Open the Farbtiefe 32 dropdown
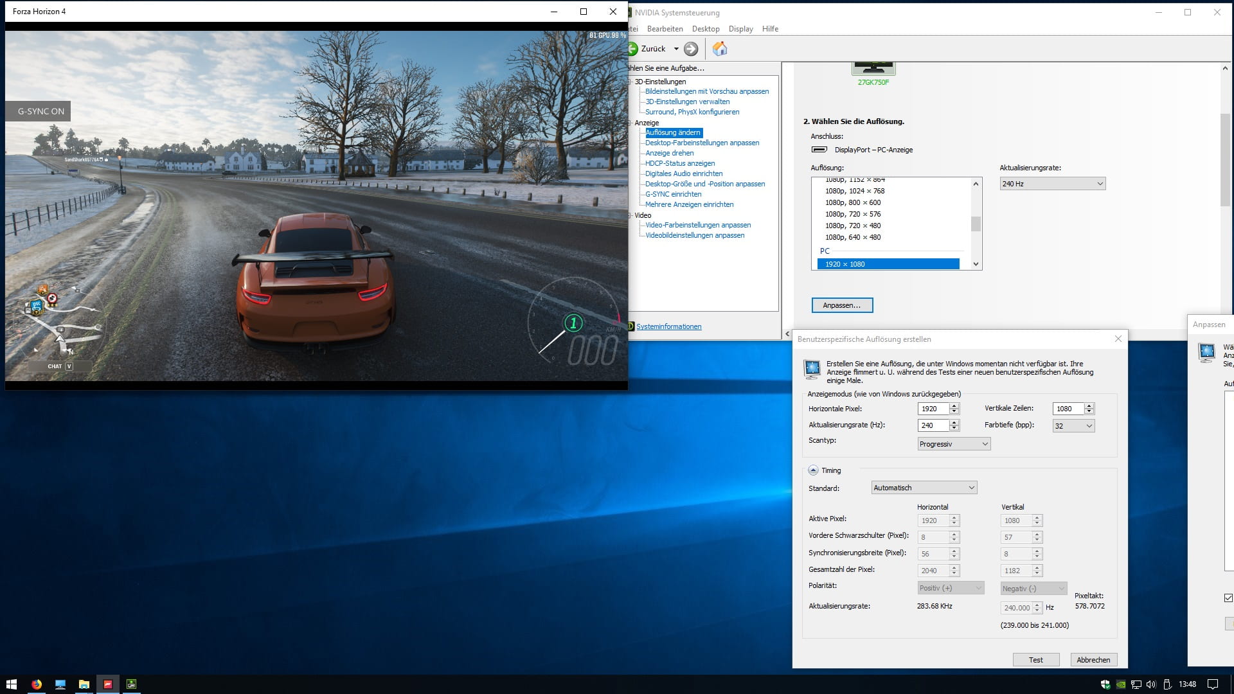Viewport: 1234px width, 694px height. (1073, 425)
